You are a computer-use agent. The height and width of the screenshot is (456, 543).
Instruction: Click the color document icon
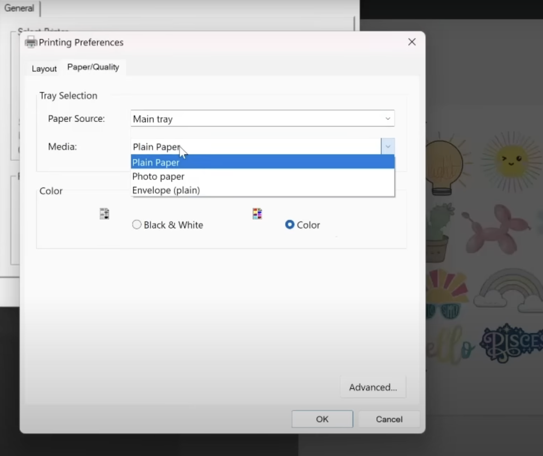click(257, 214)
